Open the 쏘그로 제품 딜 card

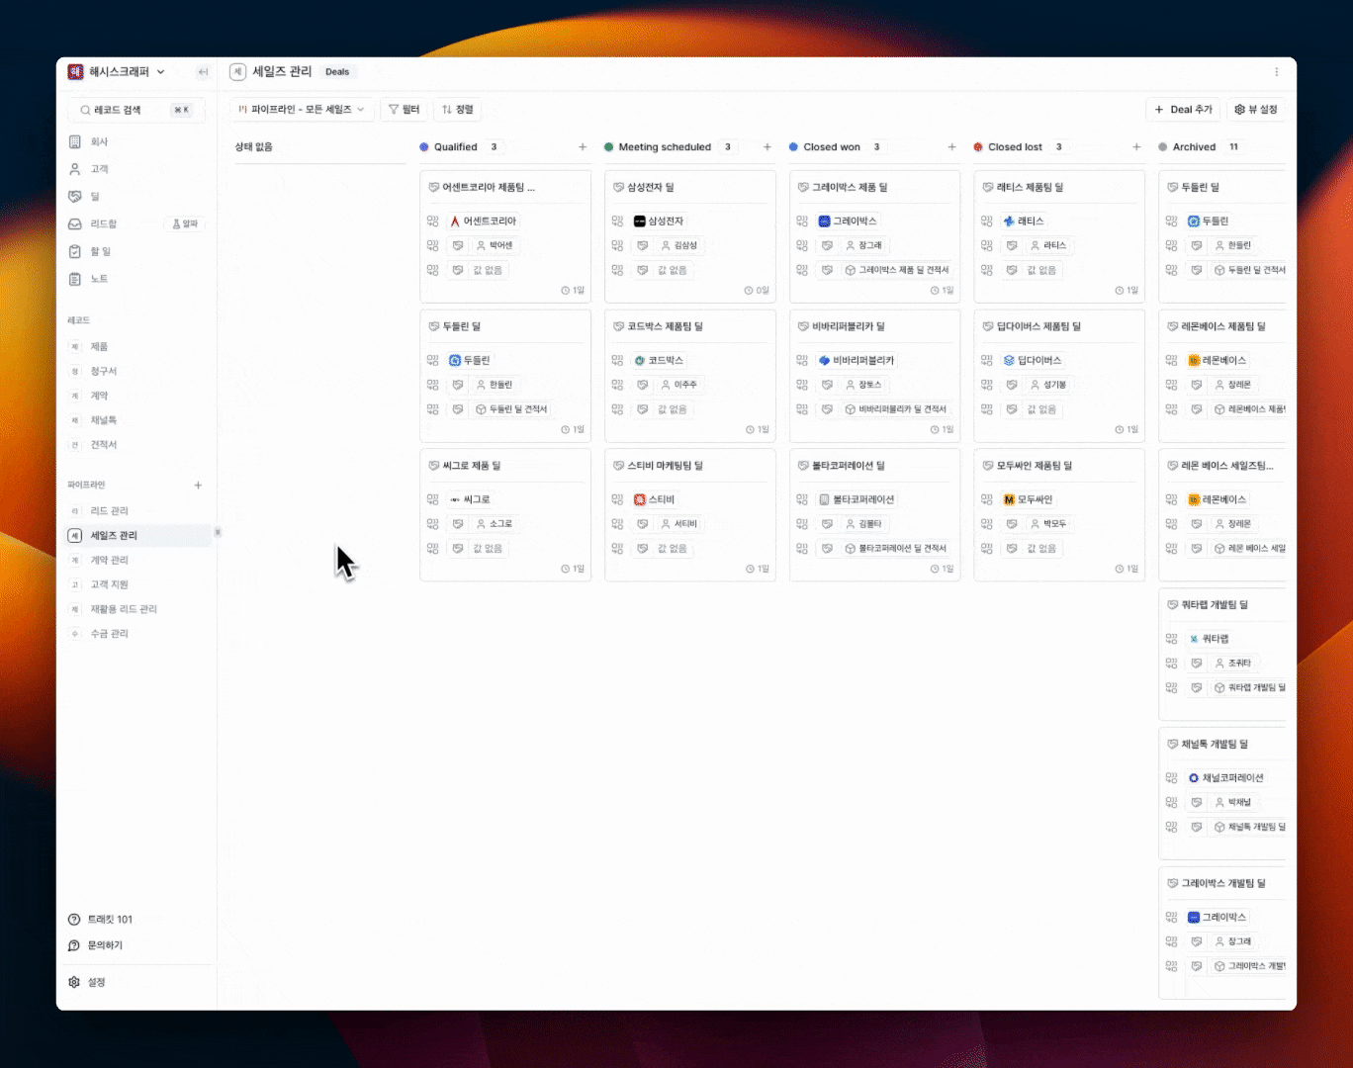coord(505,515)
